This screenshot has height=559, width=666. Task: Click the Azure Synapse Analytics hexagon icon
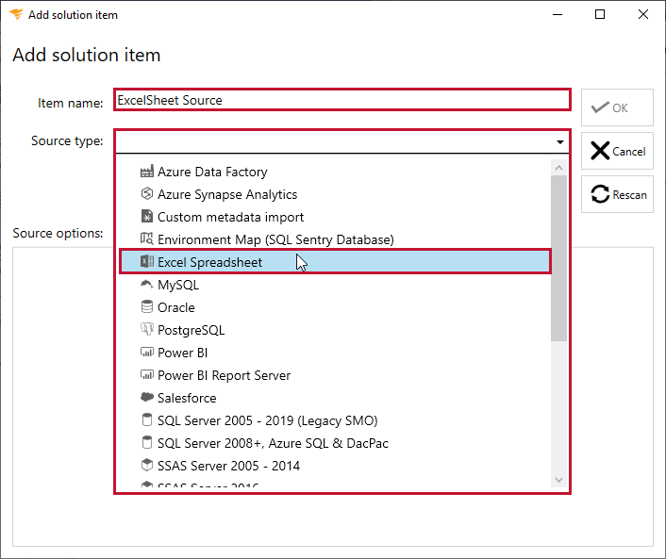146,193
